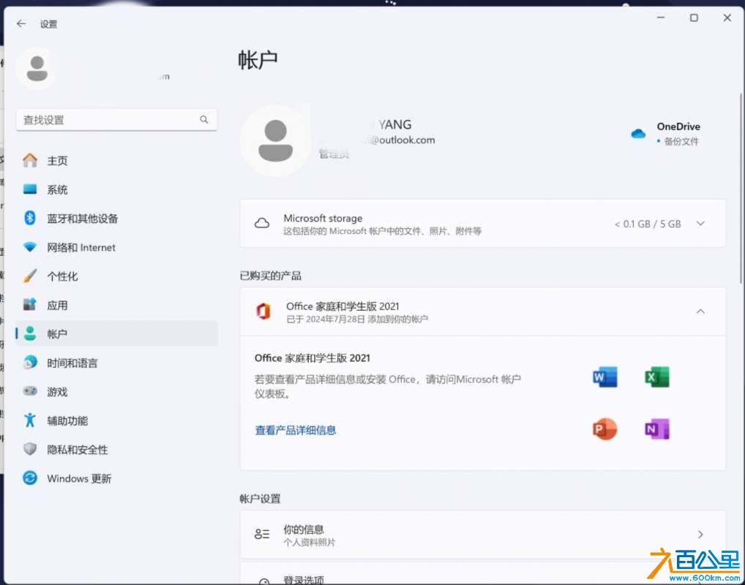745x585 pixels.
Task: Collapse the Office 家庭和学生版 2021 chevron
Action: pos(700,312)
